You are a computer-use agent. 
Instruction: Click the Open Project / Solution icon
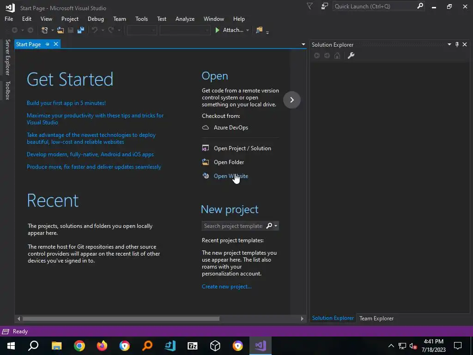point(206,148)
